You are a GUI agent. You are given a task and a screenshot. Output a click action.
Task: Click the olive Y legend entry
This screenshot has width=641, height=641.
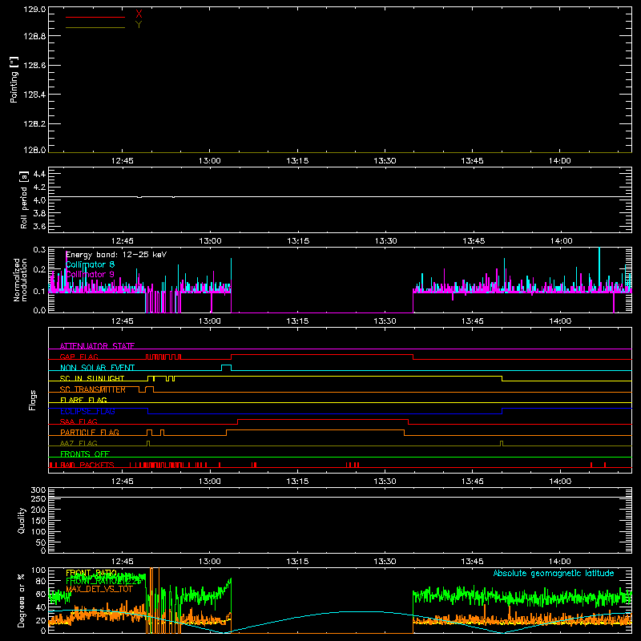pyautogui.click(x=139, y=25)
